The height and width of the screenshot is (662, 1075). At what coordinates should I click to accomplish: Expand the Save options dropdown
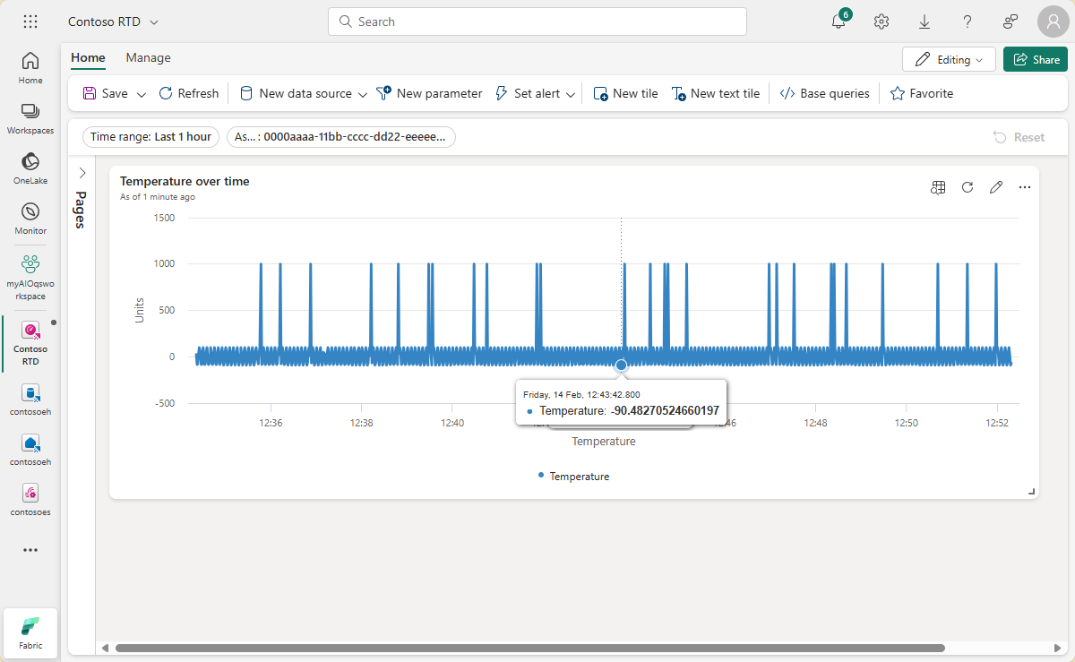141,92
